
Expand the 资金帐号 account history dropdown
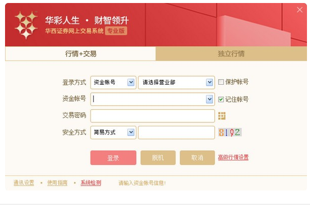coord(209,99)
